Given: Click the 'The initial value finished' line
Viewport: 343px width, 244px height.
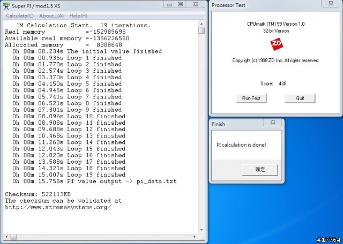Looking at the screenshot, I should (87, 51).
